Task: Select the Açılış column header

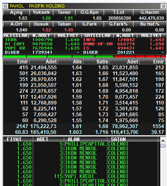Action: [16, 13]
